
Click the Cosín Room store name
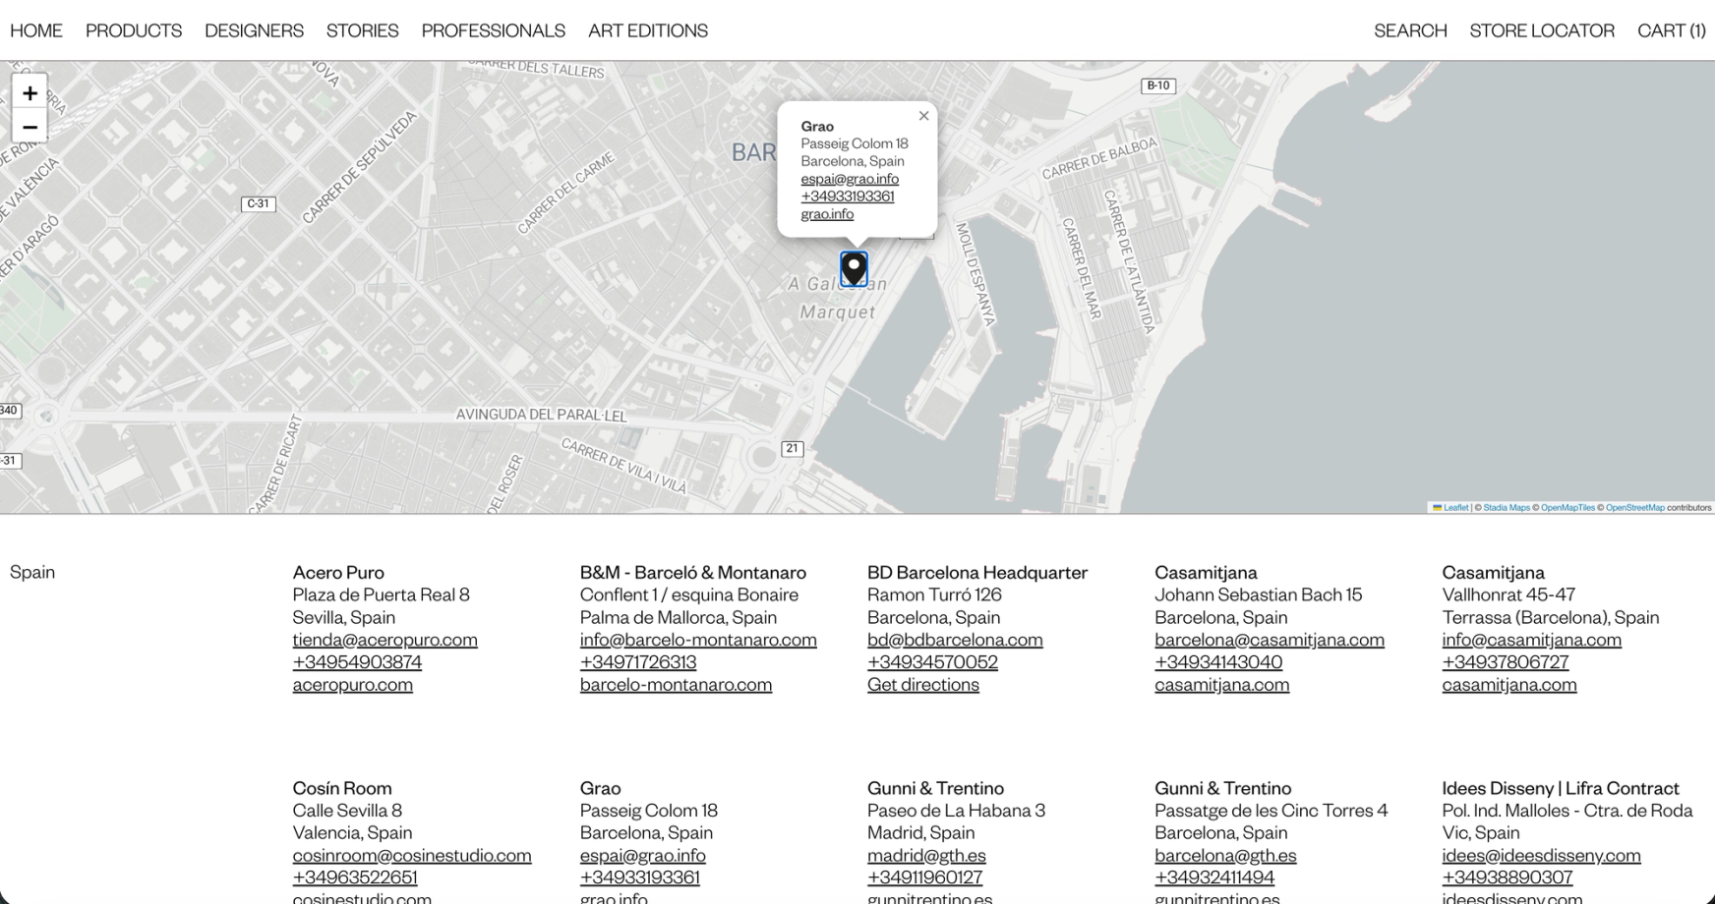[x=342, y=788]
